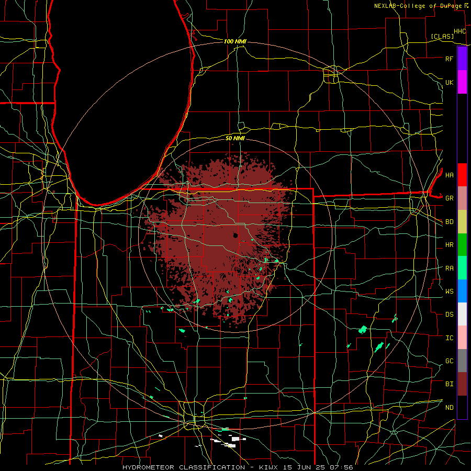Screen dimensions: 471x471
Task: Click the 50 NMI range ring label
Action: [x=235, y=138]
